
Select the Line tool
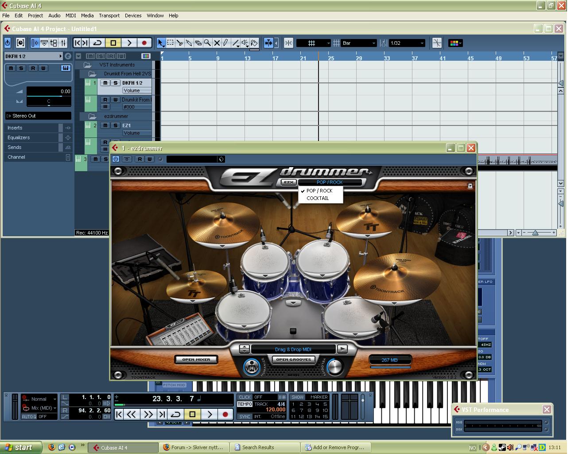click(235, 43)
